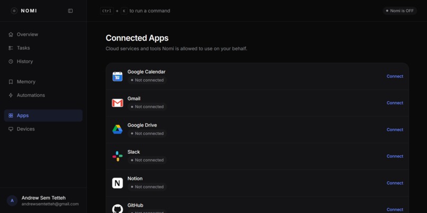
Task: Click the Slack app icon
Action: [118, 156]
